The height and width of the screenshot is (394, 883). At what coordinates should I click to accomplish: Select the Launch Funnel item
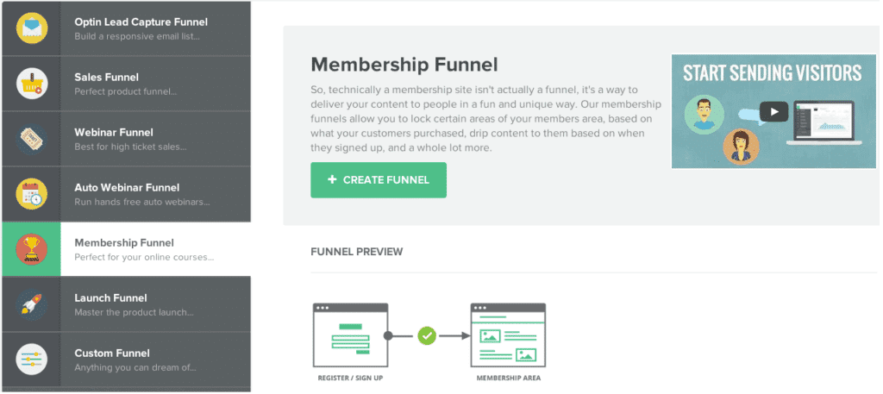tap(126, 304)
